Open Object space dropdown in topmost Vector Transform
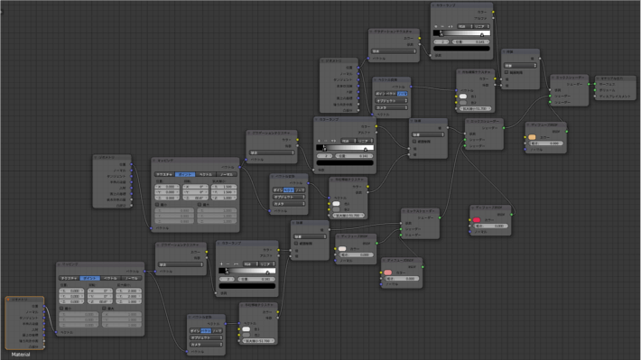 (391, 100)
